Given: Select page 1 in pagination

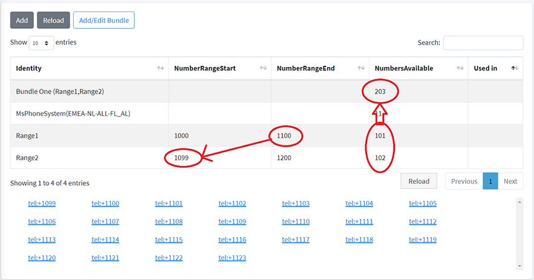Looking at the screenshot, I should tap(490, 181).
